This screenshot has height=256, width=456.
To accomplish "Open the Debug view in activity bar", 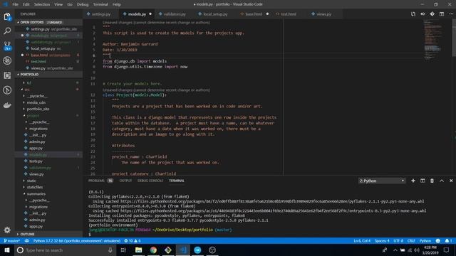I will click(7, 60).
